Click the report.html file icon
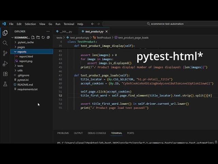Image resolution: width=218 pixels, height=164 pixels. (17, 56)
